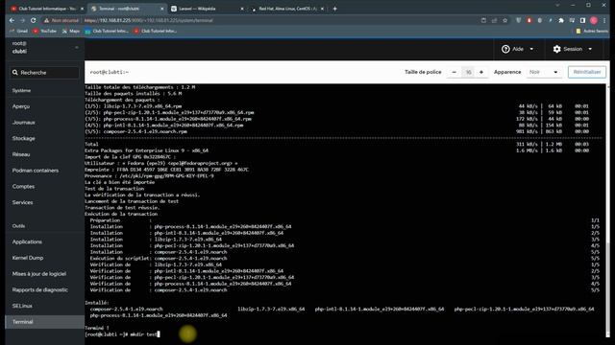Open second 'Club Tutoriel Info...' bookmark
This screenshot has width=615, height=345.
[156, 31]
